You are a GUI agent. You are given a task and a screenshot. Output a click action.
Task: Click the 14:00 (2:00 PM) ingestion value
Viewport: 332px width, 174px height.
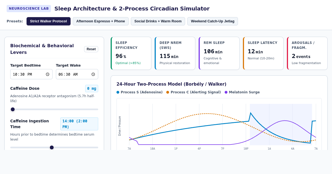click(79, 124)
